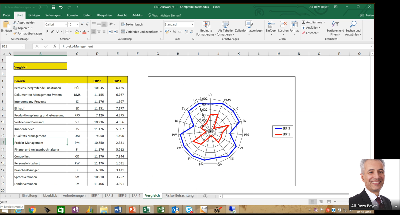Open the font name dropdown Calibri

tap(66, 24)
